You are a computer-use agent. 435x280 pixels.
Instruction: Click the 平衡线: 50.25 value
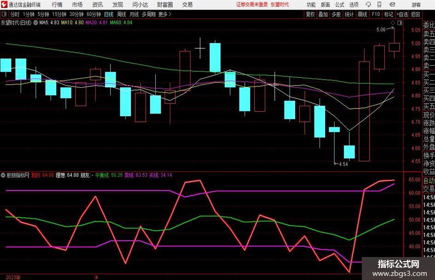(x=109, y=175)
